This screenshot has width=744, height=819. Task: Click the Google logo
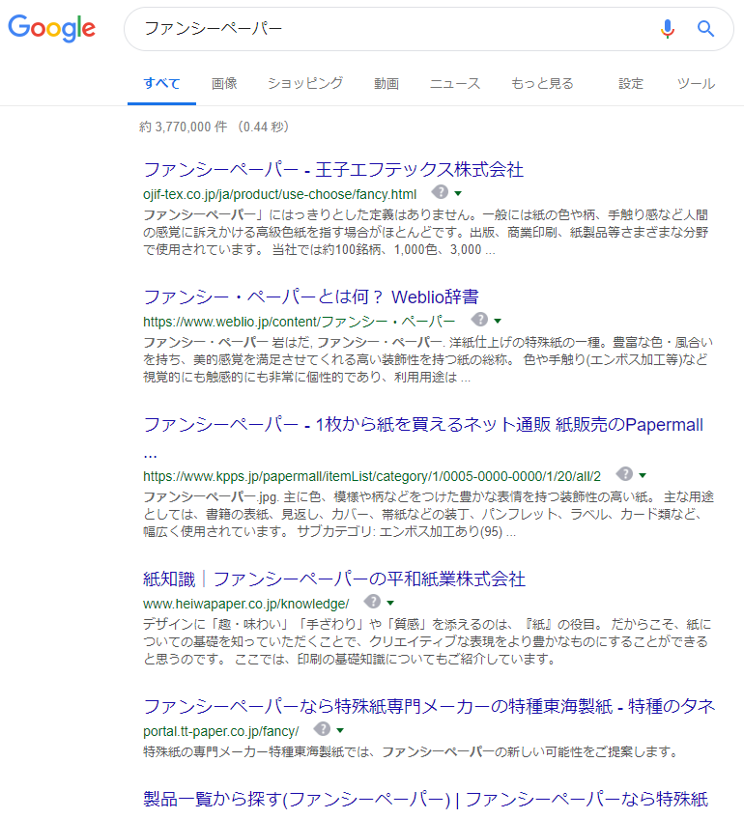tap(52, 29)
